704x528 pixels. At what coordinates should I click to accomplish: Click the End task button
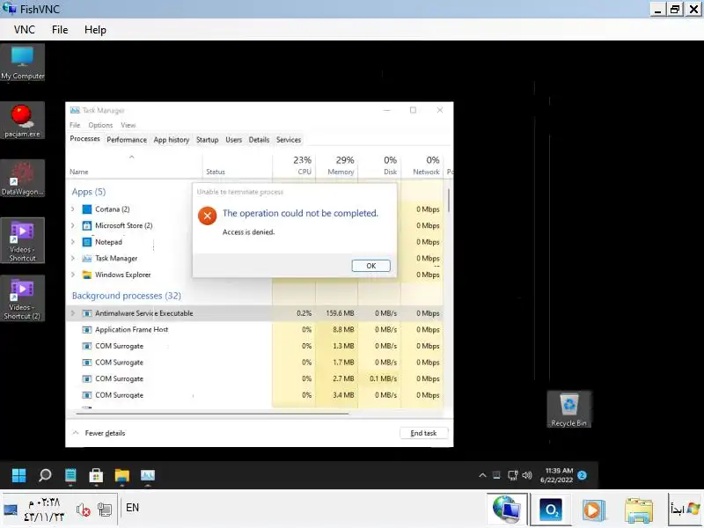[423, 433]
